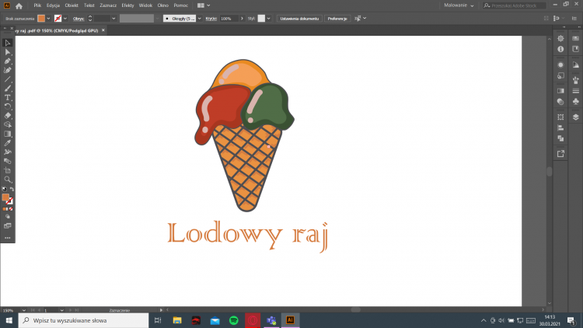This screenshot has width=583, height=328.
Task: Select the Zoom magnifier tool
Action: 8,179
